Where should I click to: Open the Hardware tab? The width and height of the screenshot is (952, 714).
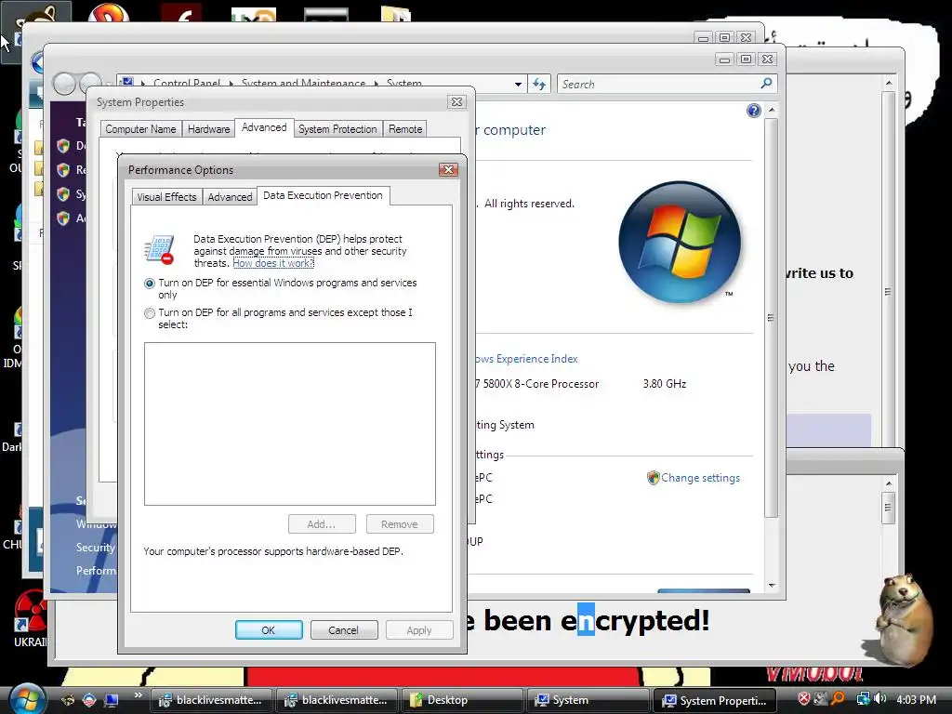click(x=208, y=128)
